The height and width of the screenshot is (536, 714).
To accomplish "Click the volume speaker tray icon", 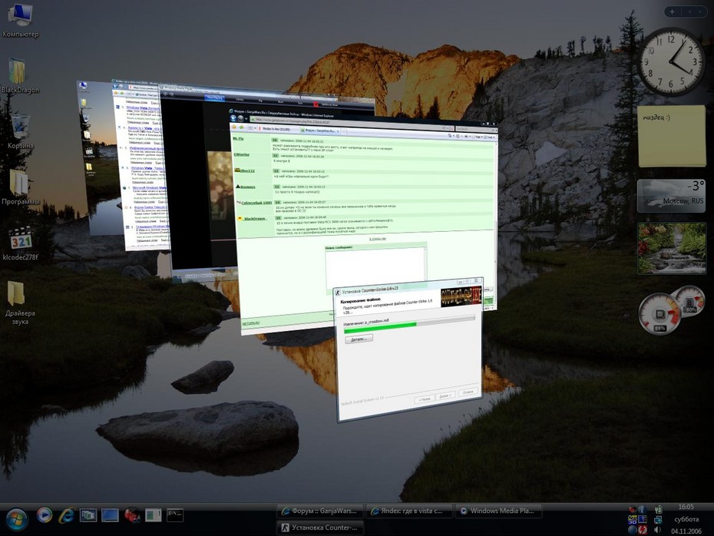I will (x=657, y=530).
